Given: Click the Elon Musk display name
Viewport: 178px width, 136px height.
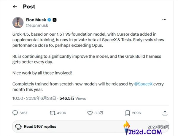Looking at the screenshot, I should pos(36,20).
